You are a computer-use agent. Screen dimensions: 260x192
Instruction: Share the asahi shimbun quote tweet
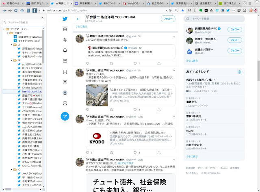coord(159,63)
